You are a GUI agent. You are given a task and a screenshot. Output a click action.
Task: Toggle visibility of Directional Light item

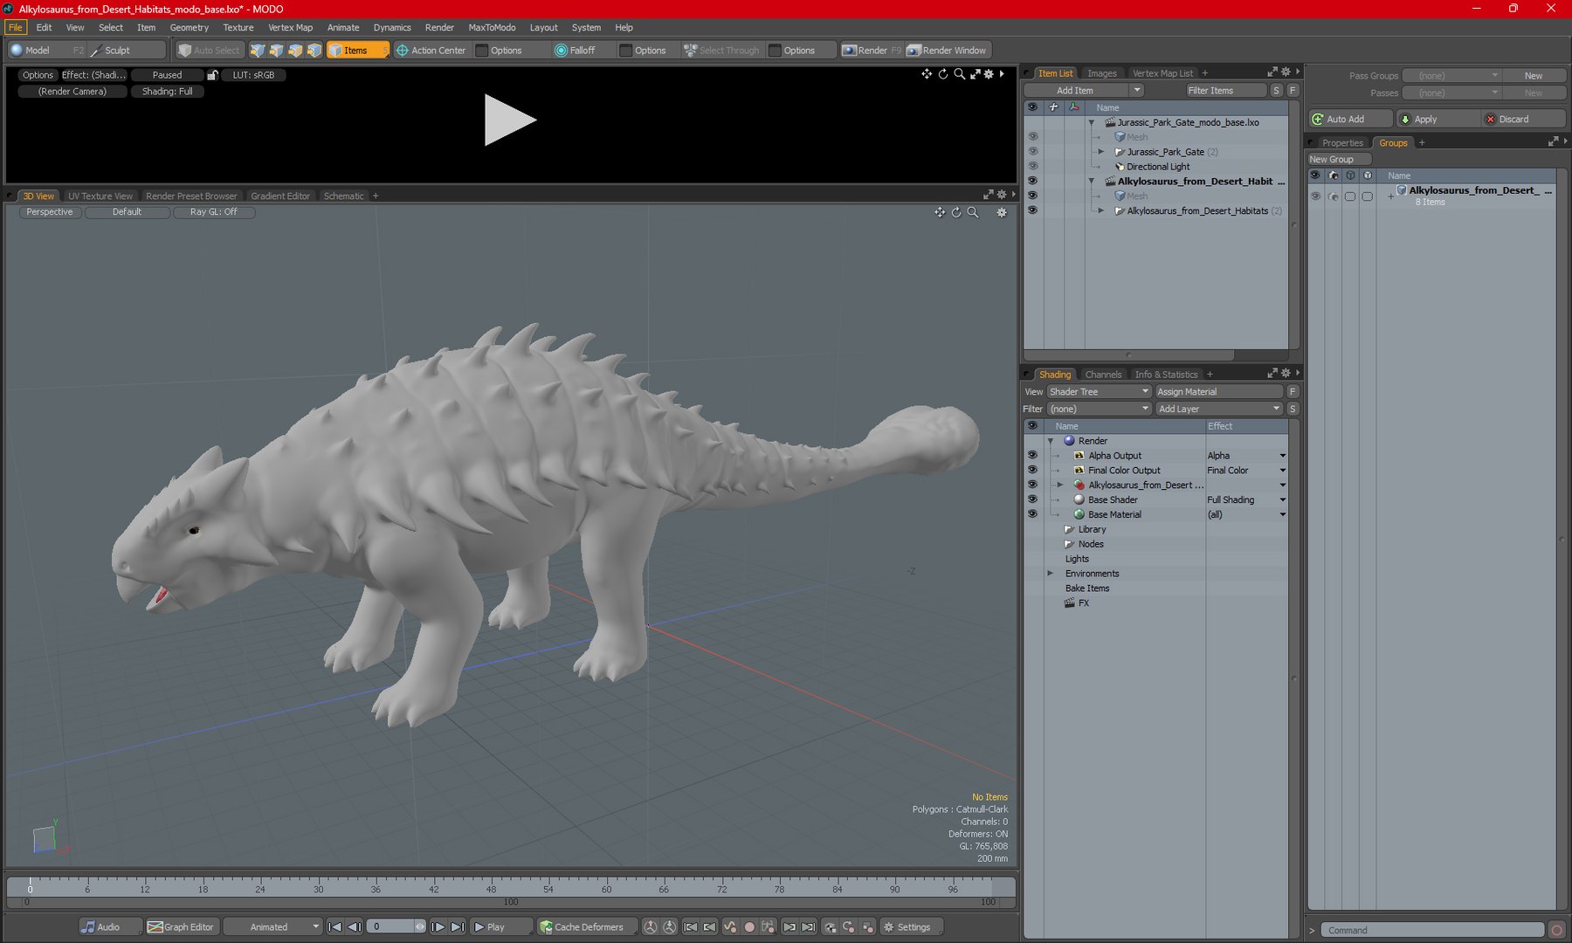tap(1032, 166)
